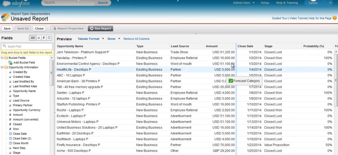Open Setup from the top bar
The image size is (338, 155).
(x=265, y=3)
